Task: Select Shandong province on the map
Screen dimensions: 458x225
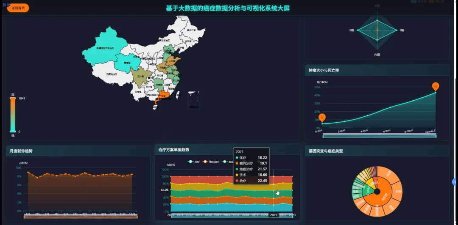Action: click(172, 61)
